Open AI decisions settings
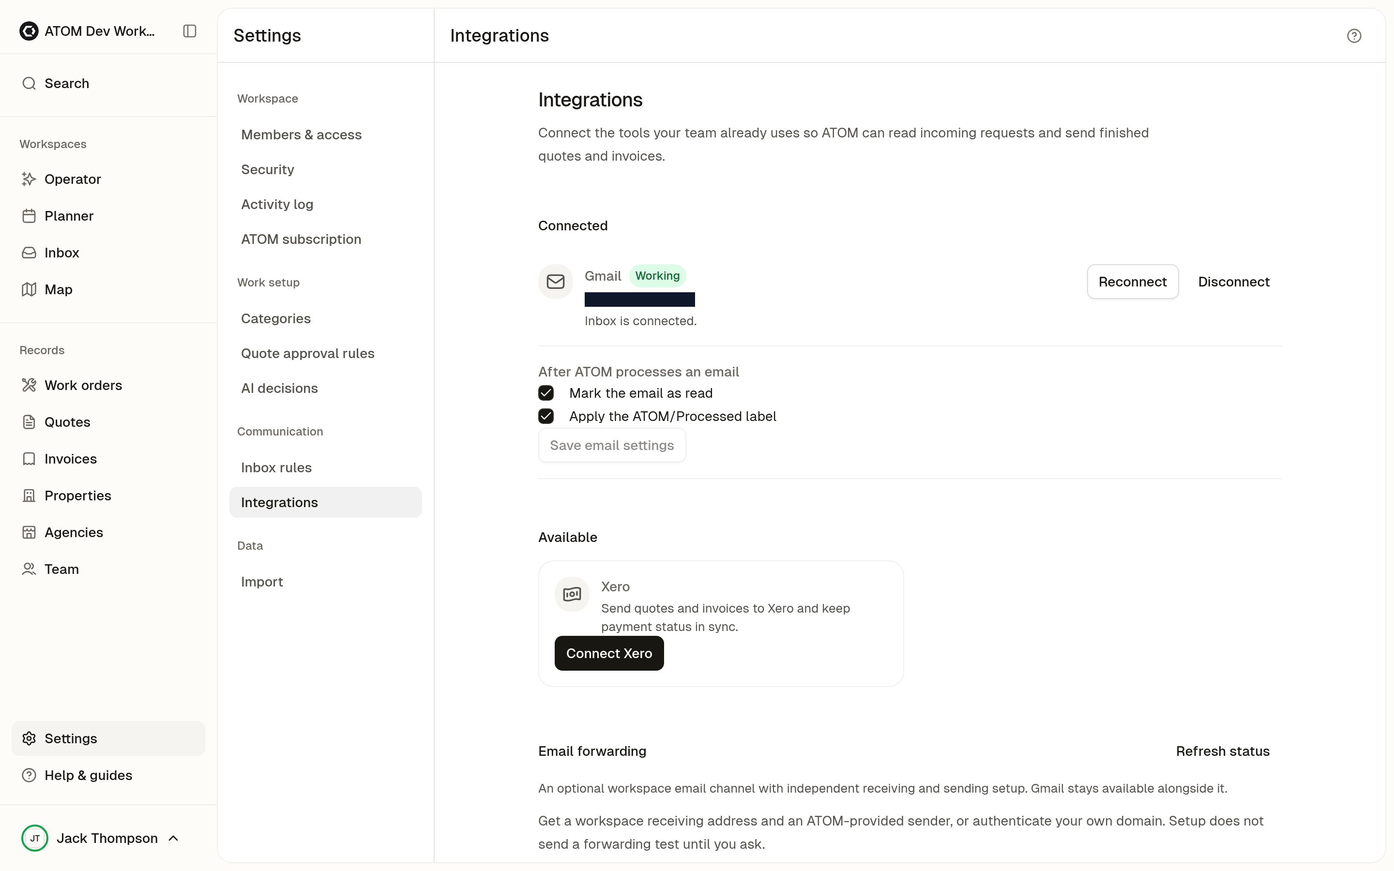 325,389
